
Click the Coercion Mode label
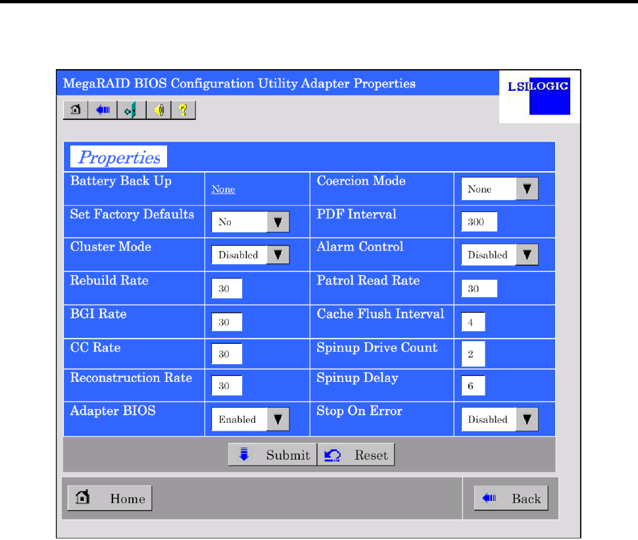(361, 181)
